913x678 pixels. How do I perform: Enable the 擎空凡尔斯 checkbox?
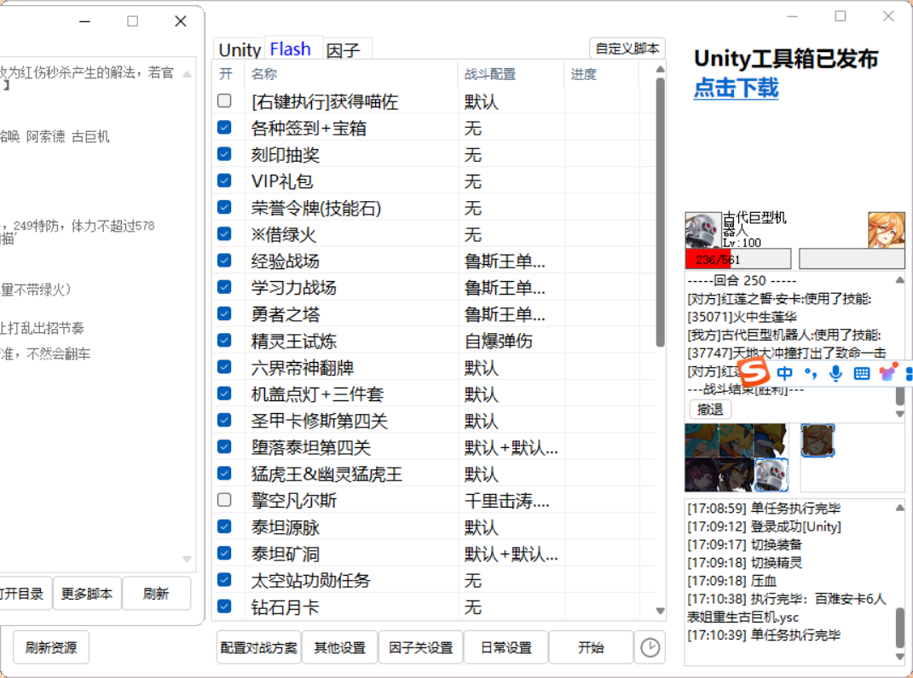(224, 500)
